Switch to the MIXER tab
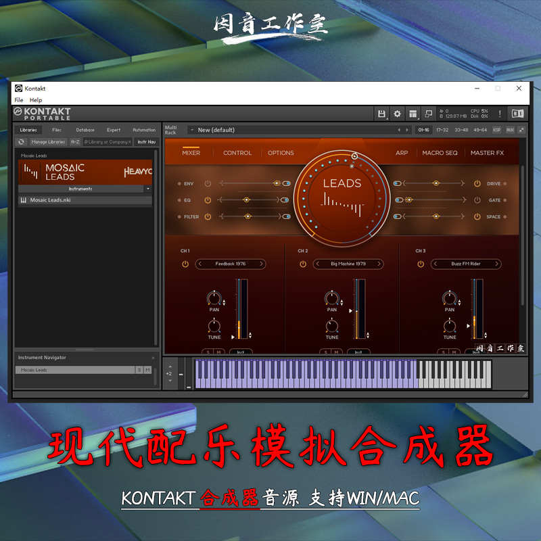Image resolution: width=541 pixels, height=541 pixels. [191, 153]
